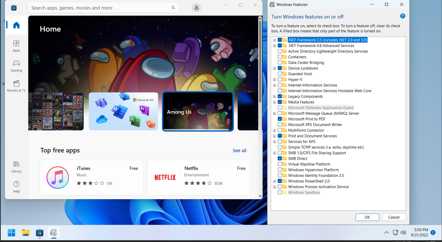Expand the .NET Framework 3.5 node

(275, 40)
